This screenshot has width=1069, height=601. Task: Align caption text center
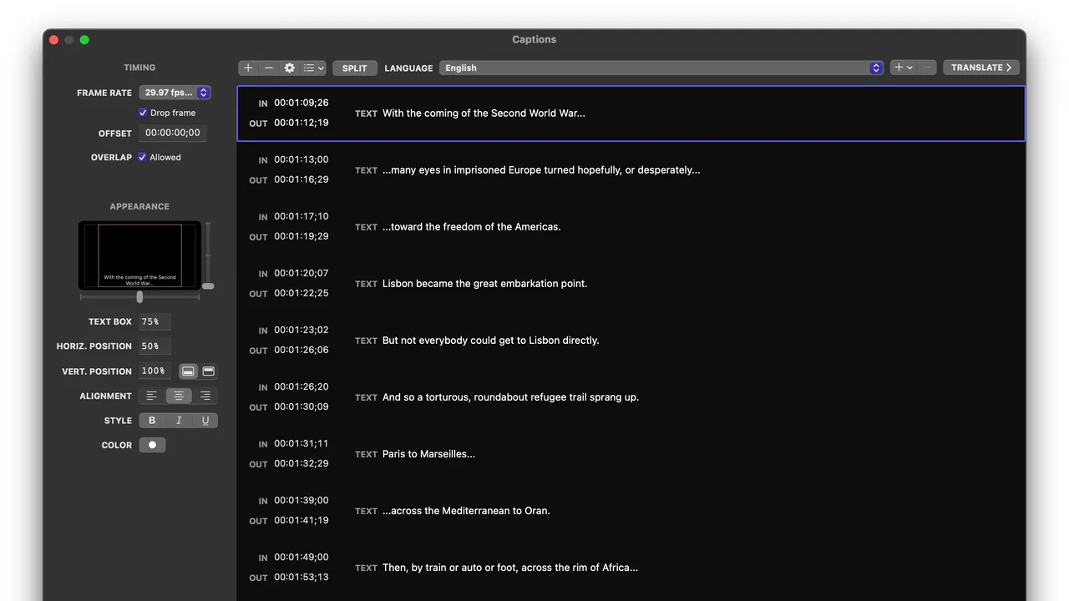point(179,396)
